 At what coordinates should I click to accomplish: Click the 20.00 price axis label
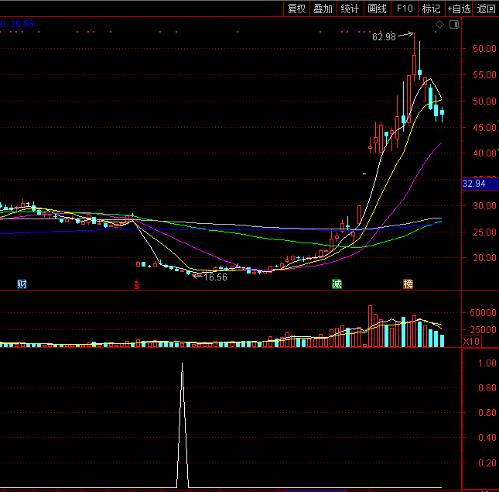(x=484, y=258)
